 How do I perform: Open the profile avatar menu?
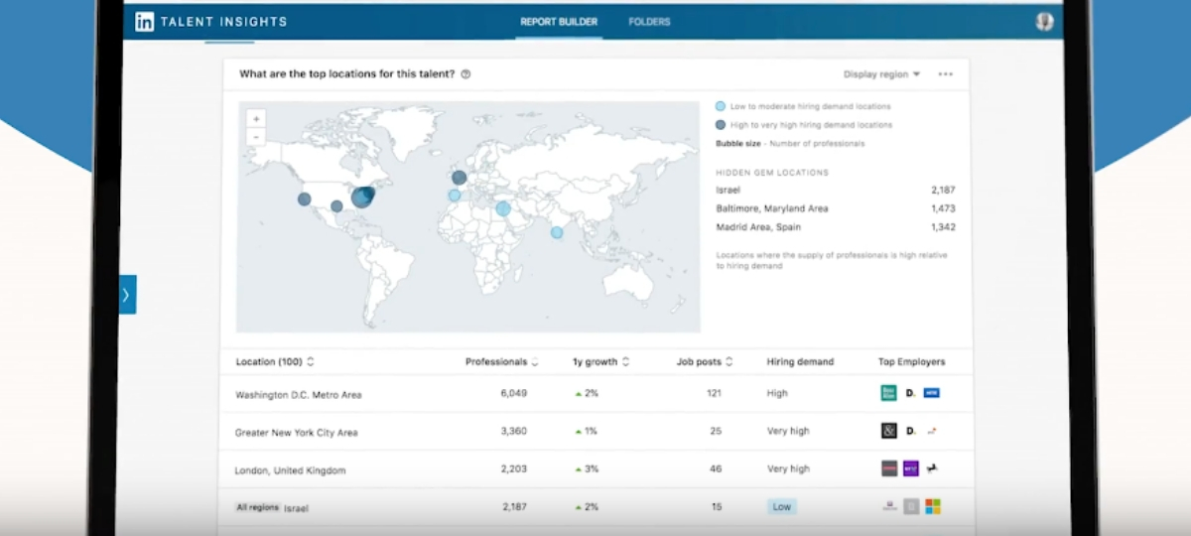[1043, 22]
